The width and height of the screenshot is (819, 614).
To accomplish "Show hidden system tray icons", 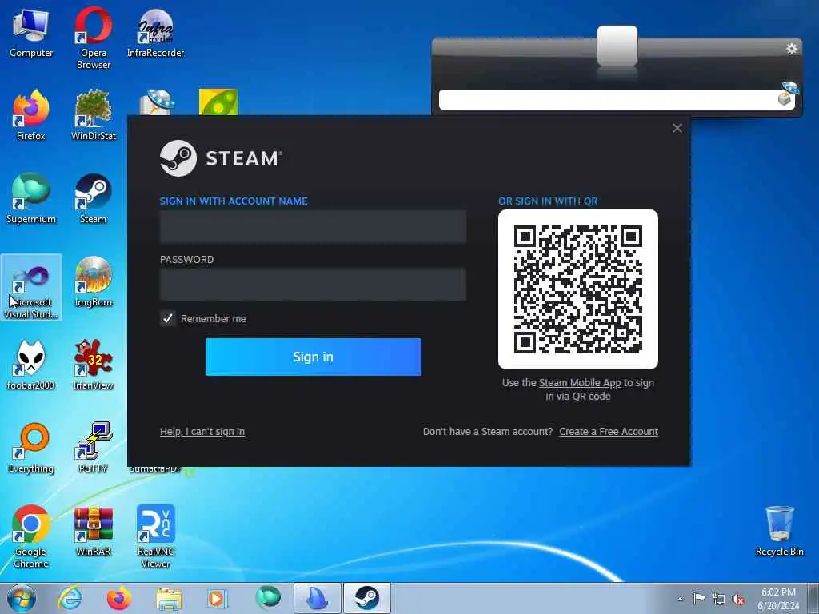I will (x=680, y=599).
